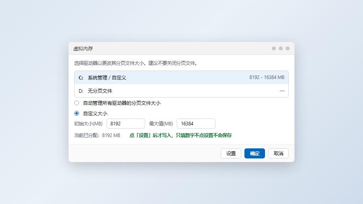This screenshot has height=204, width=363.
Task: Click the 选择驱动器以更改其分页文件大小 instruction text
Action: [x=136, y=63]
